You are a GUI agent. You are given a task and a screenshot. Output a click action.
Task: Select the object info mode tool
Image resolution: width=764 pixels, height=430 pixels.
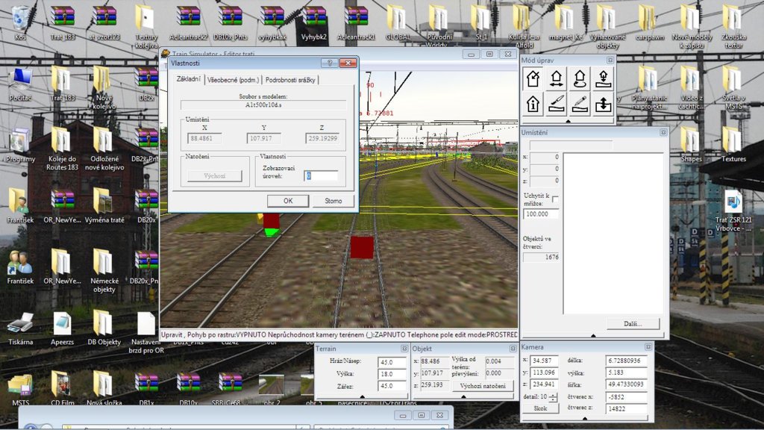[533, 104]
